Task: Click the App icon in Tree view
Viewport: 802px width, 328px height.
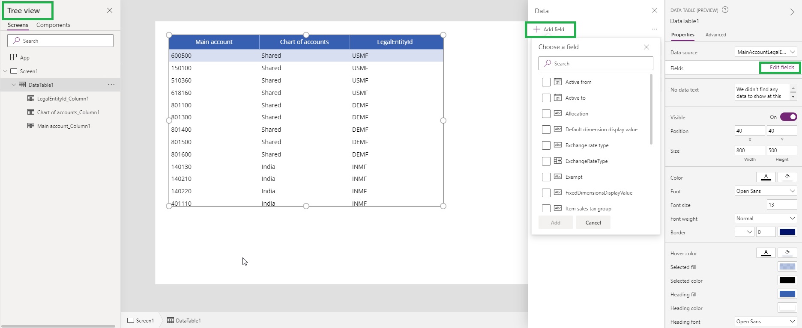Action: [x=13, y=57]
